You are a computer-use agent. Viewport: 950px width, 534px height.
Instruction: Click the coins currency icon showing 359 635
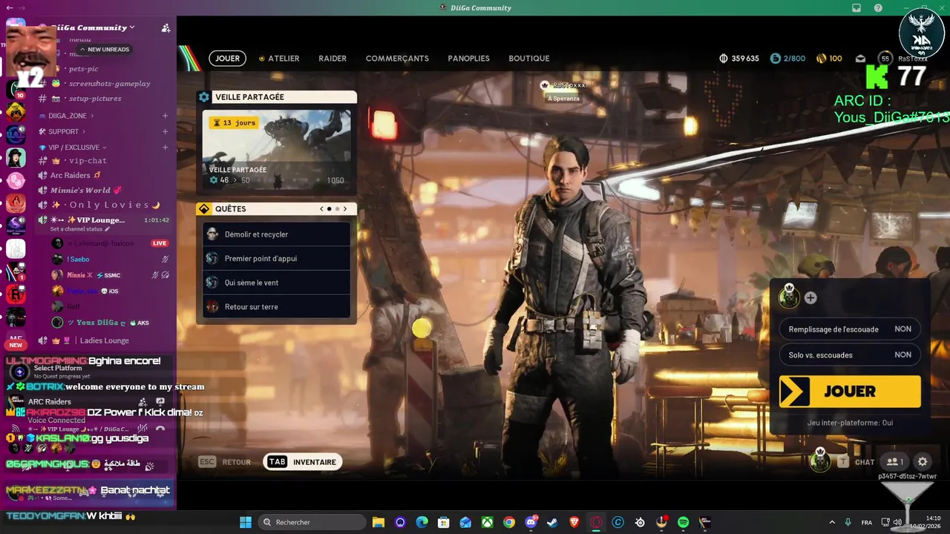coord(724,59)
